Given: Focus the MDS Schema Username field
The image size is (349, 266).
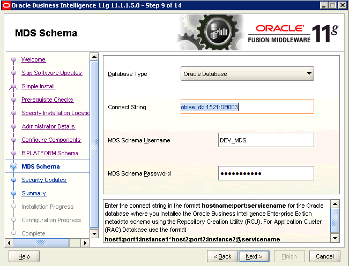Looking at the screenshot, I should click(x=266, y=140).
